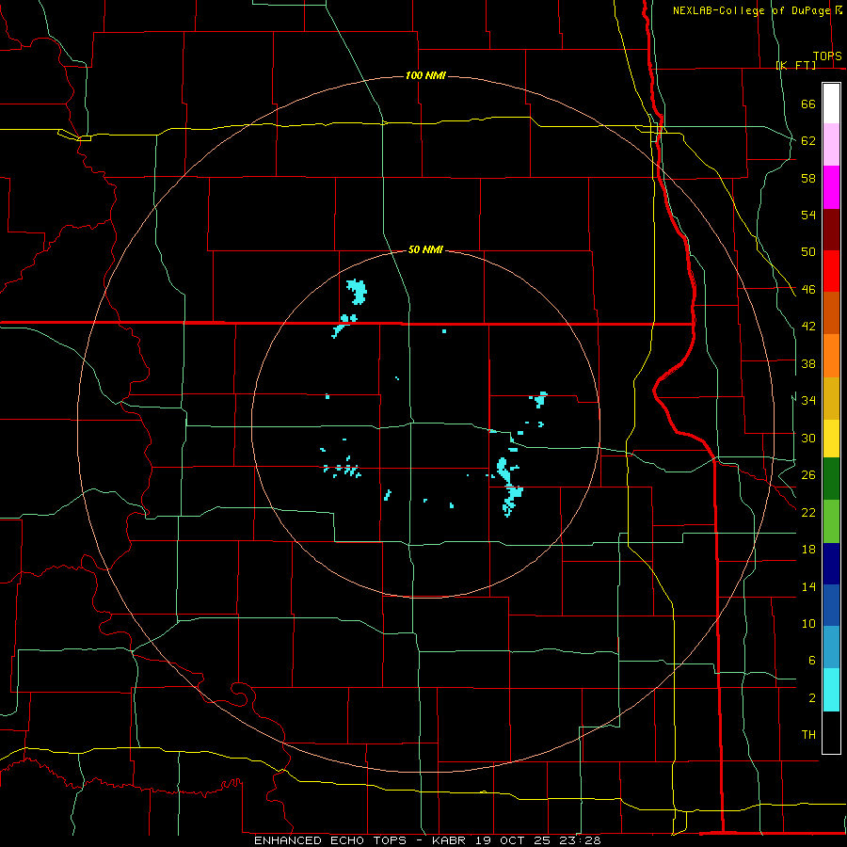
Task: Pick the magenta swatch in the color scale
Action: pyautogui.click(x=831, y=187)
